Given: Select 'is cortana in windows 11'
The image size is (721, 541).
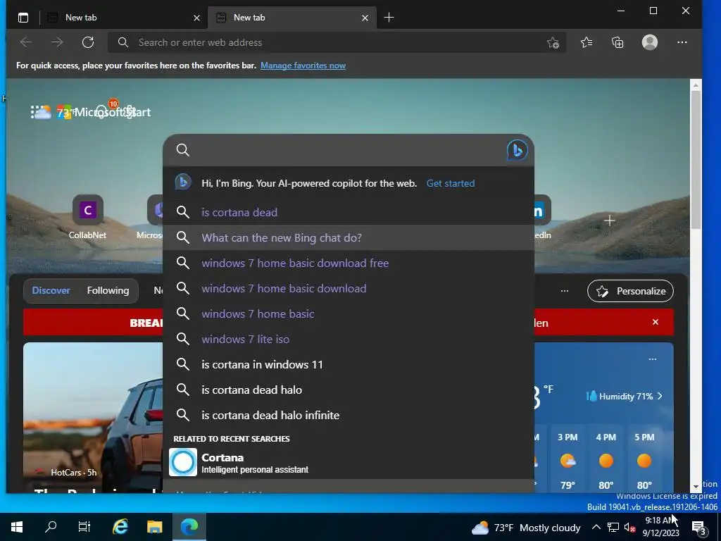Looking at the screenshot, I should tap(348, 364).
